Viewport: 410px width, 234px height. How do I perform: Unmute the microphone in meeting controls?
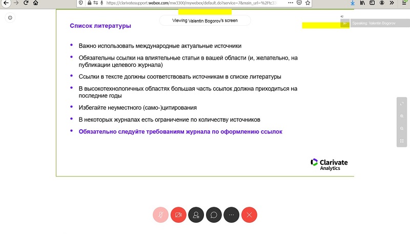160,215
